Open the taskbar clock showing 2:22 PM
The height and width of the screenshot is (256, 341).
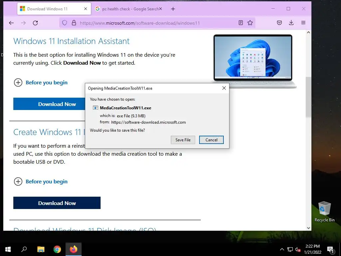point(312,249)
